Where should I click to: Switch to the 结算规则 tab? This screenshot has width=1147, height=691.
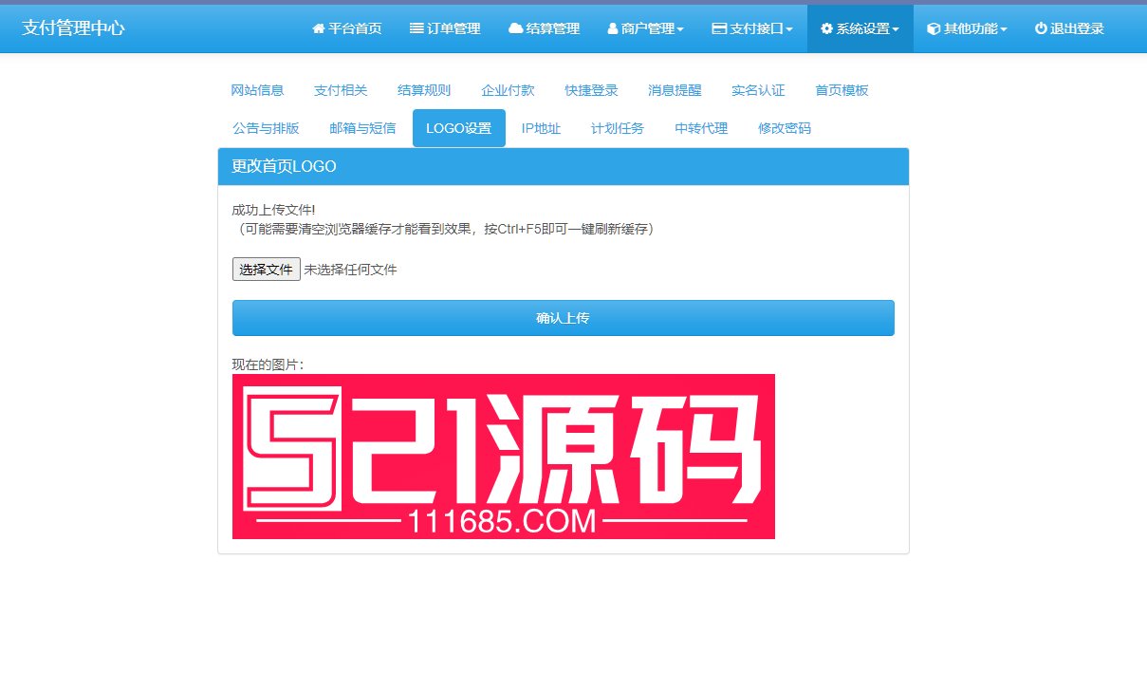point(424,90)
